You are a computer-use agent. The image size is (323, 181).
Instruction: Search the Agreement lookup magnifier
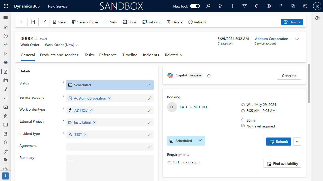pyautogui.click(x=150, y=147)
